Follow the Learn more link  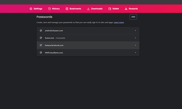click(x=119, y=23)
